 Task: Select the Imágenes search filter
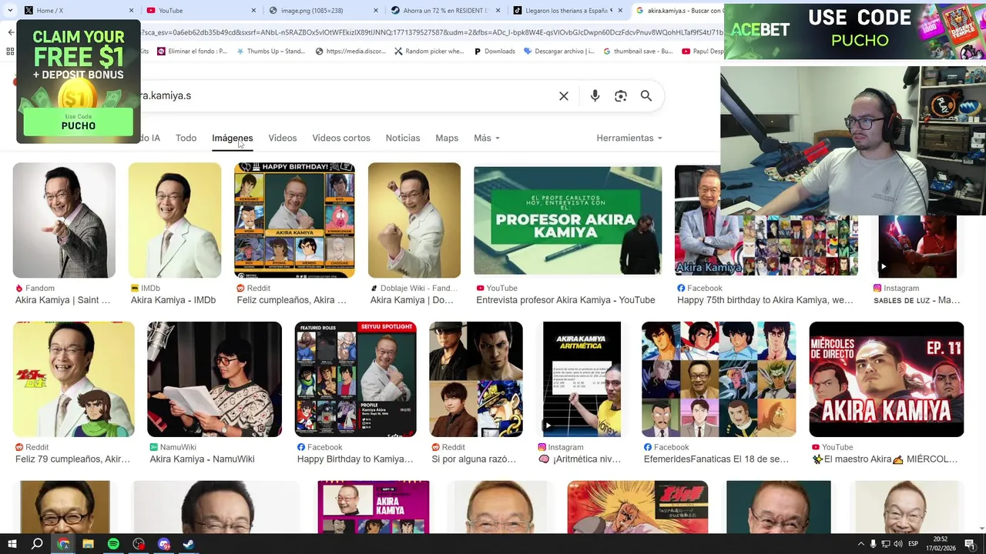coord(232,138)
